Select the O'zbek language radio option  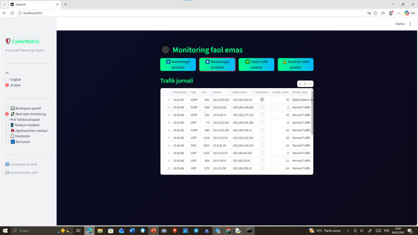pos(7,85)
